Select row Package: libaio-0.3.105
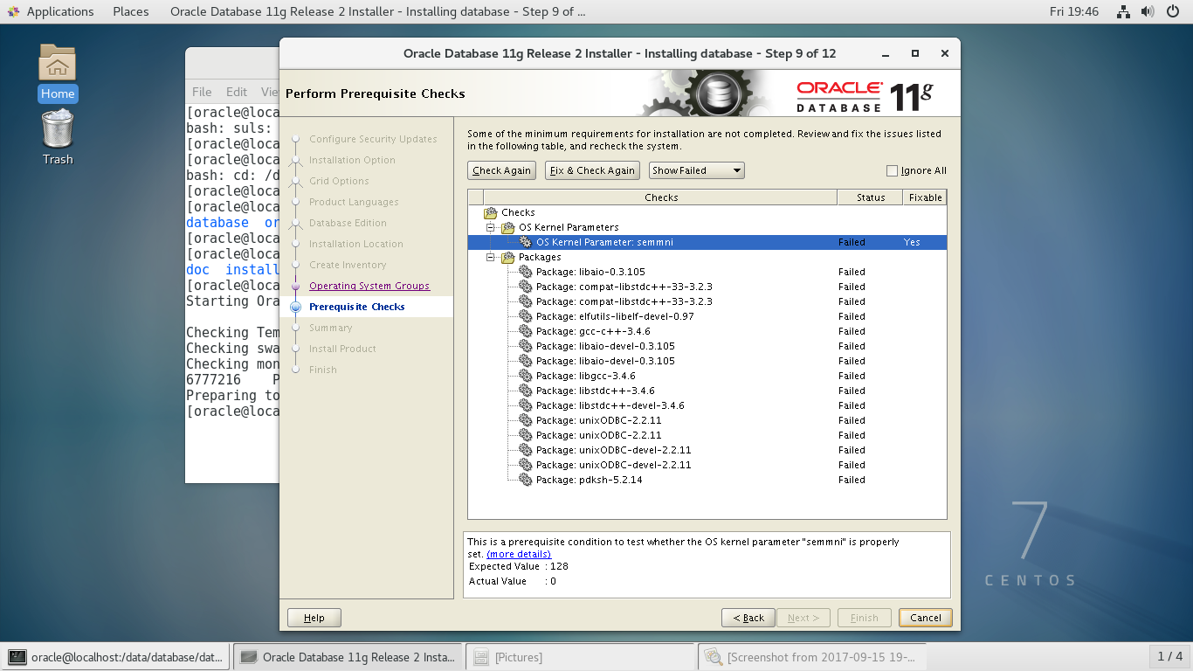This screenshot has width=1193, height=671. [x=707, y=272]
